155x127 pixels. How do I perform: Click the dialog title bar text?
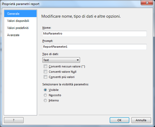click(x=21, y=4)
